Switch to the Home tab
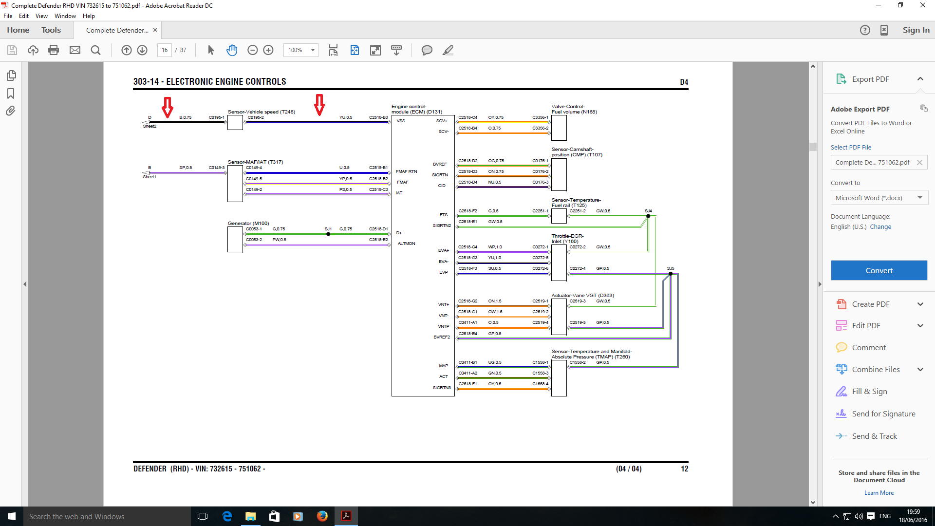 pos(18,30)
